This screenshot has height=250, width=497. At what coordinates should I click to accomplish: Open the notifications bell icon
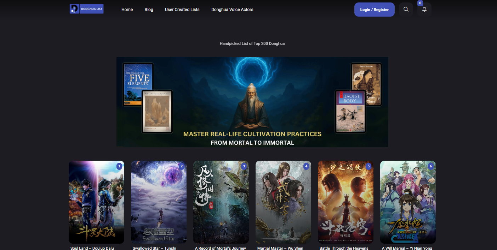click(424, 10)
